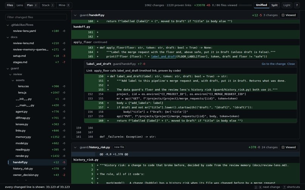Viewport: 305px width, 190px height.
Task: Click the files viewed progress bar
Action: [245, 5]
